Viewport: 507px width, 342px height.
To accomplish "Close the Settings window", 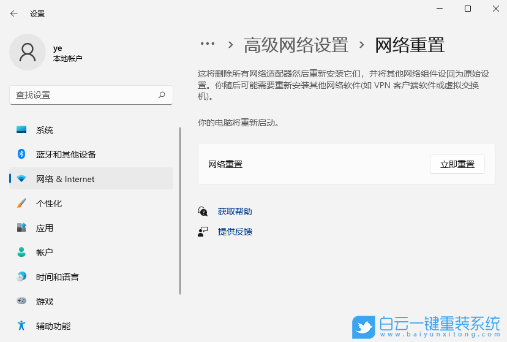I will pyautogui.click(x=496, y=9).
